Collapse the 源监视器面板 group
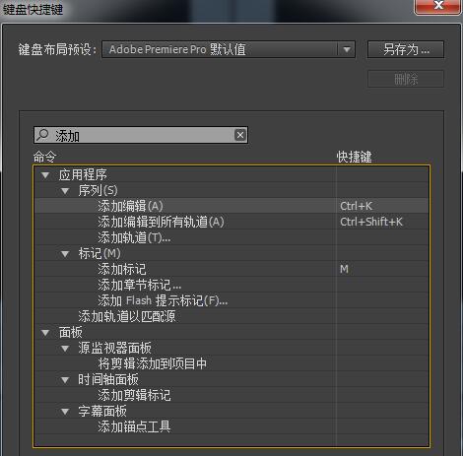Viewport: 463px width, 456px height. point(65,349)
